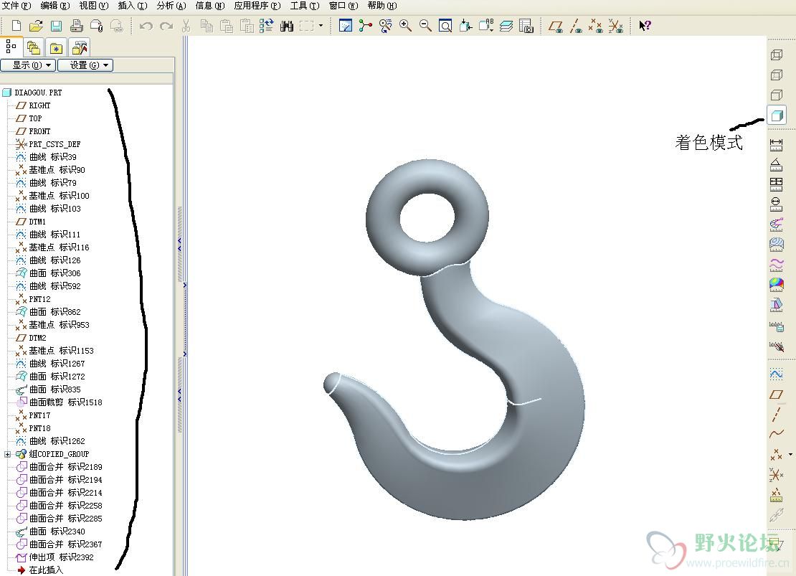
Task: Switch to the model tree navigator tab
Action: 11,47
